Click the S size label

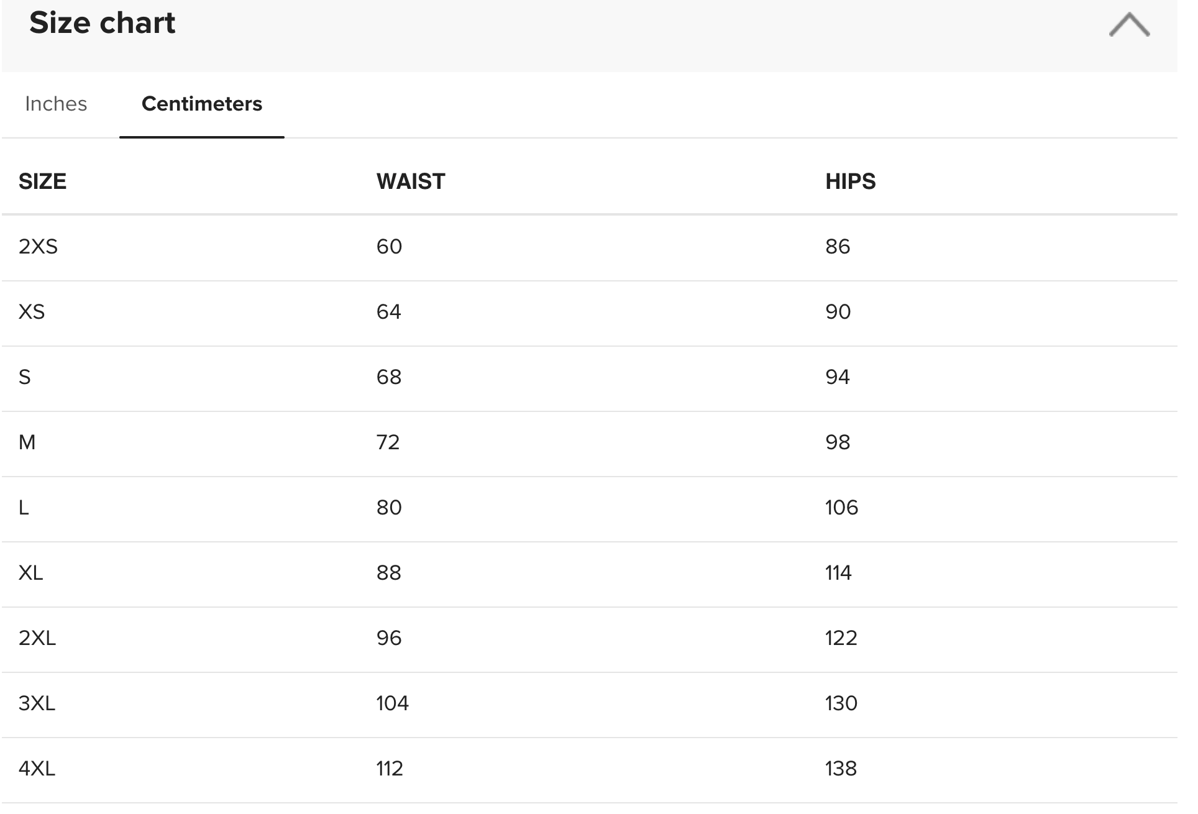(25, 377)
